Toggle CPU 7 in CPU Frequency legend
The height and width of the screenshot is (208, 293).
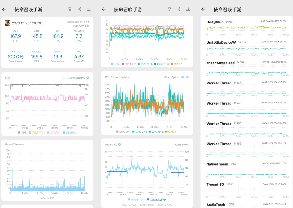tap(170, 131)
